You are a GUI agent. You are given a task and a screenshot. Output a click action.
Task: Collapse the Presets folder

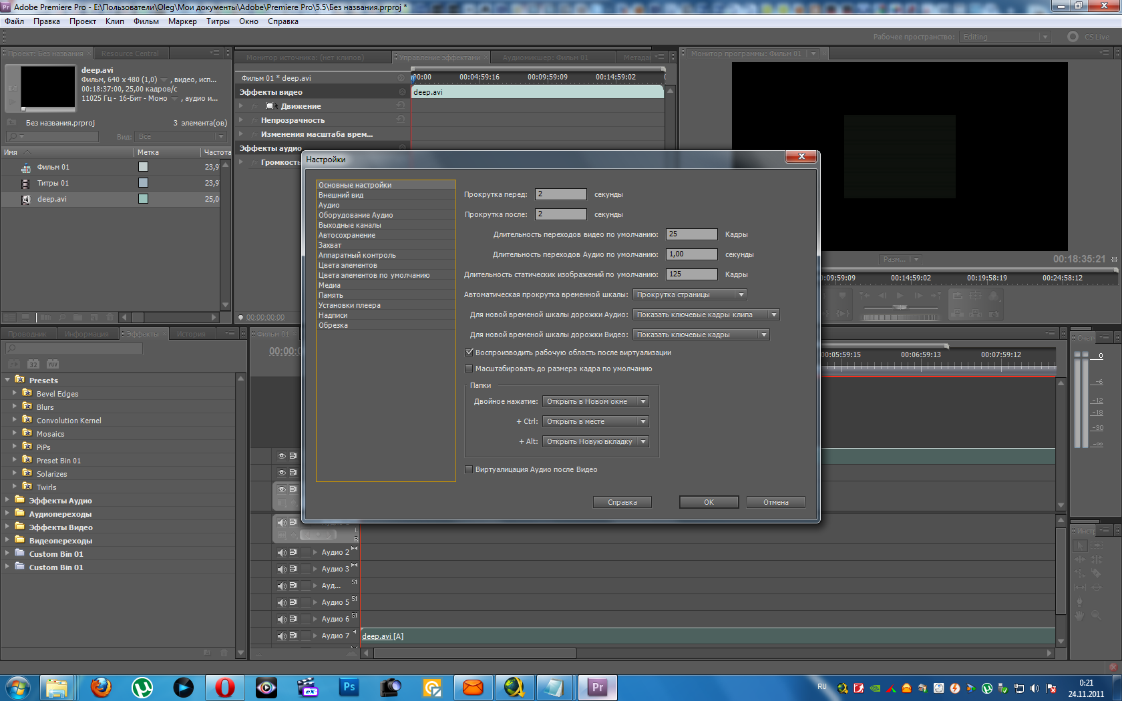pyautogui.click(x=7, y=380)
